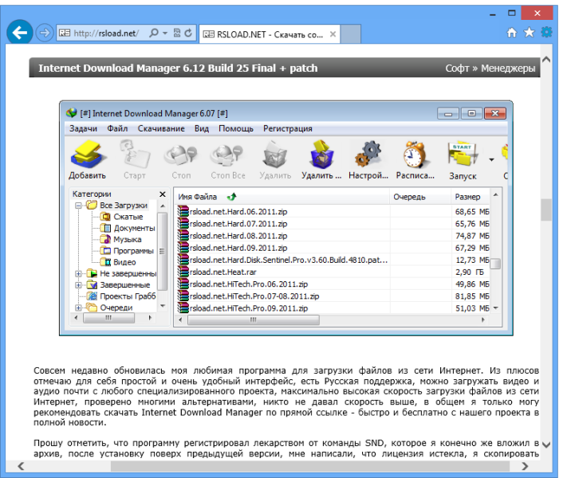Select file rsload.net.HiTech.Pro.09.2011.zip

(x=333, y=308)
